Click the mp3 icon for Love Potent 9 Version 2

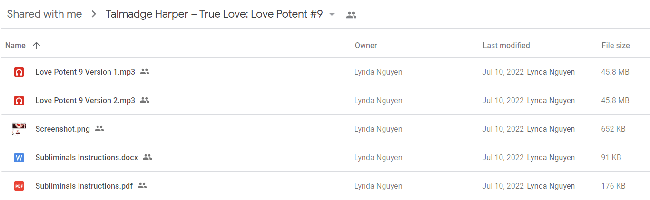click(x=19, y=101)
